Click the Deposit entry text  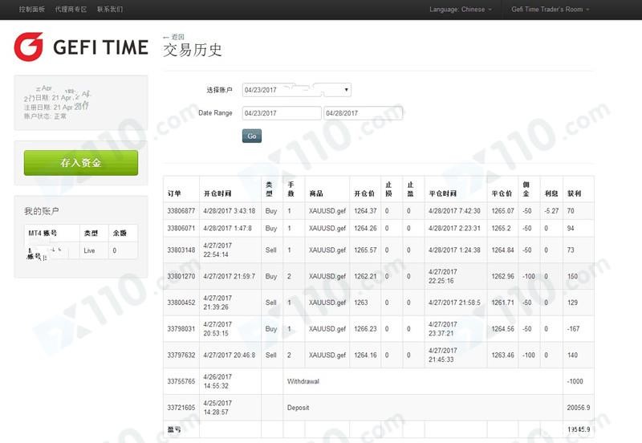point(298,408)
